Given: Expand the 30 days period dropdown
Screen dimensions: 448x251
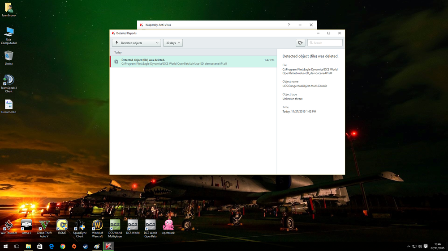Looking at the screenshot, I should coord(172,43).
